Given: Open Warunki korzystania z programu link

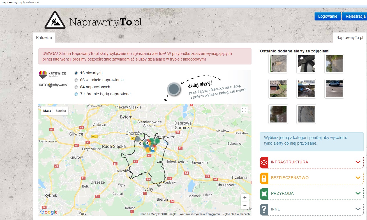Looking at the screenshot, I should pyautogui.click(x=200, y=214).
